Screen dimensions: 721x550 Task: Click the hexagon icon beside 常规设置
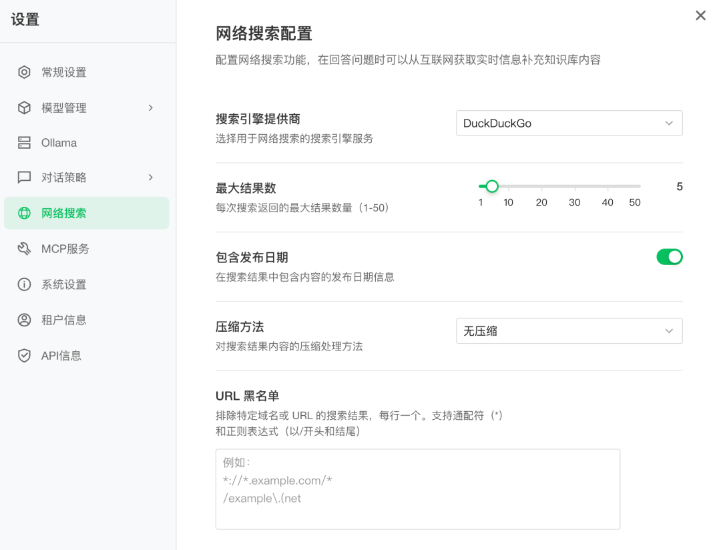click(24, 72)
